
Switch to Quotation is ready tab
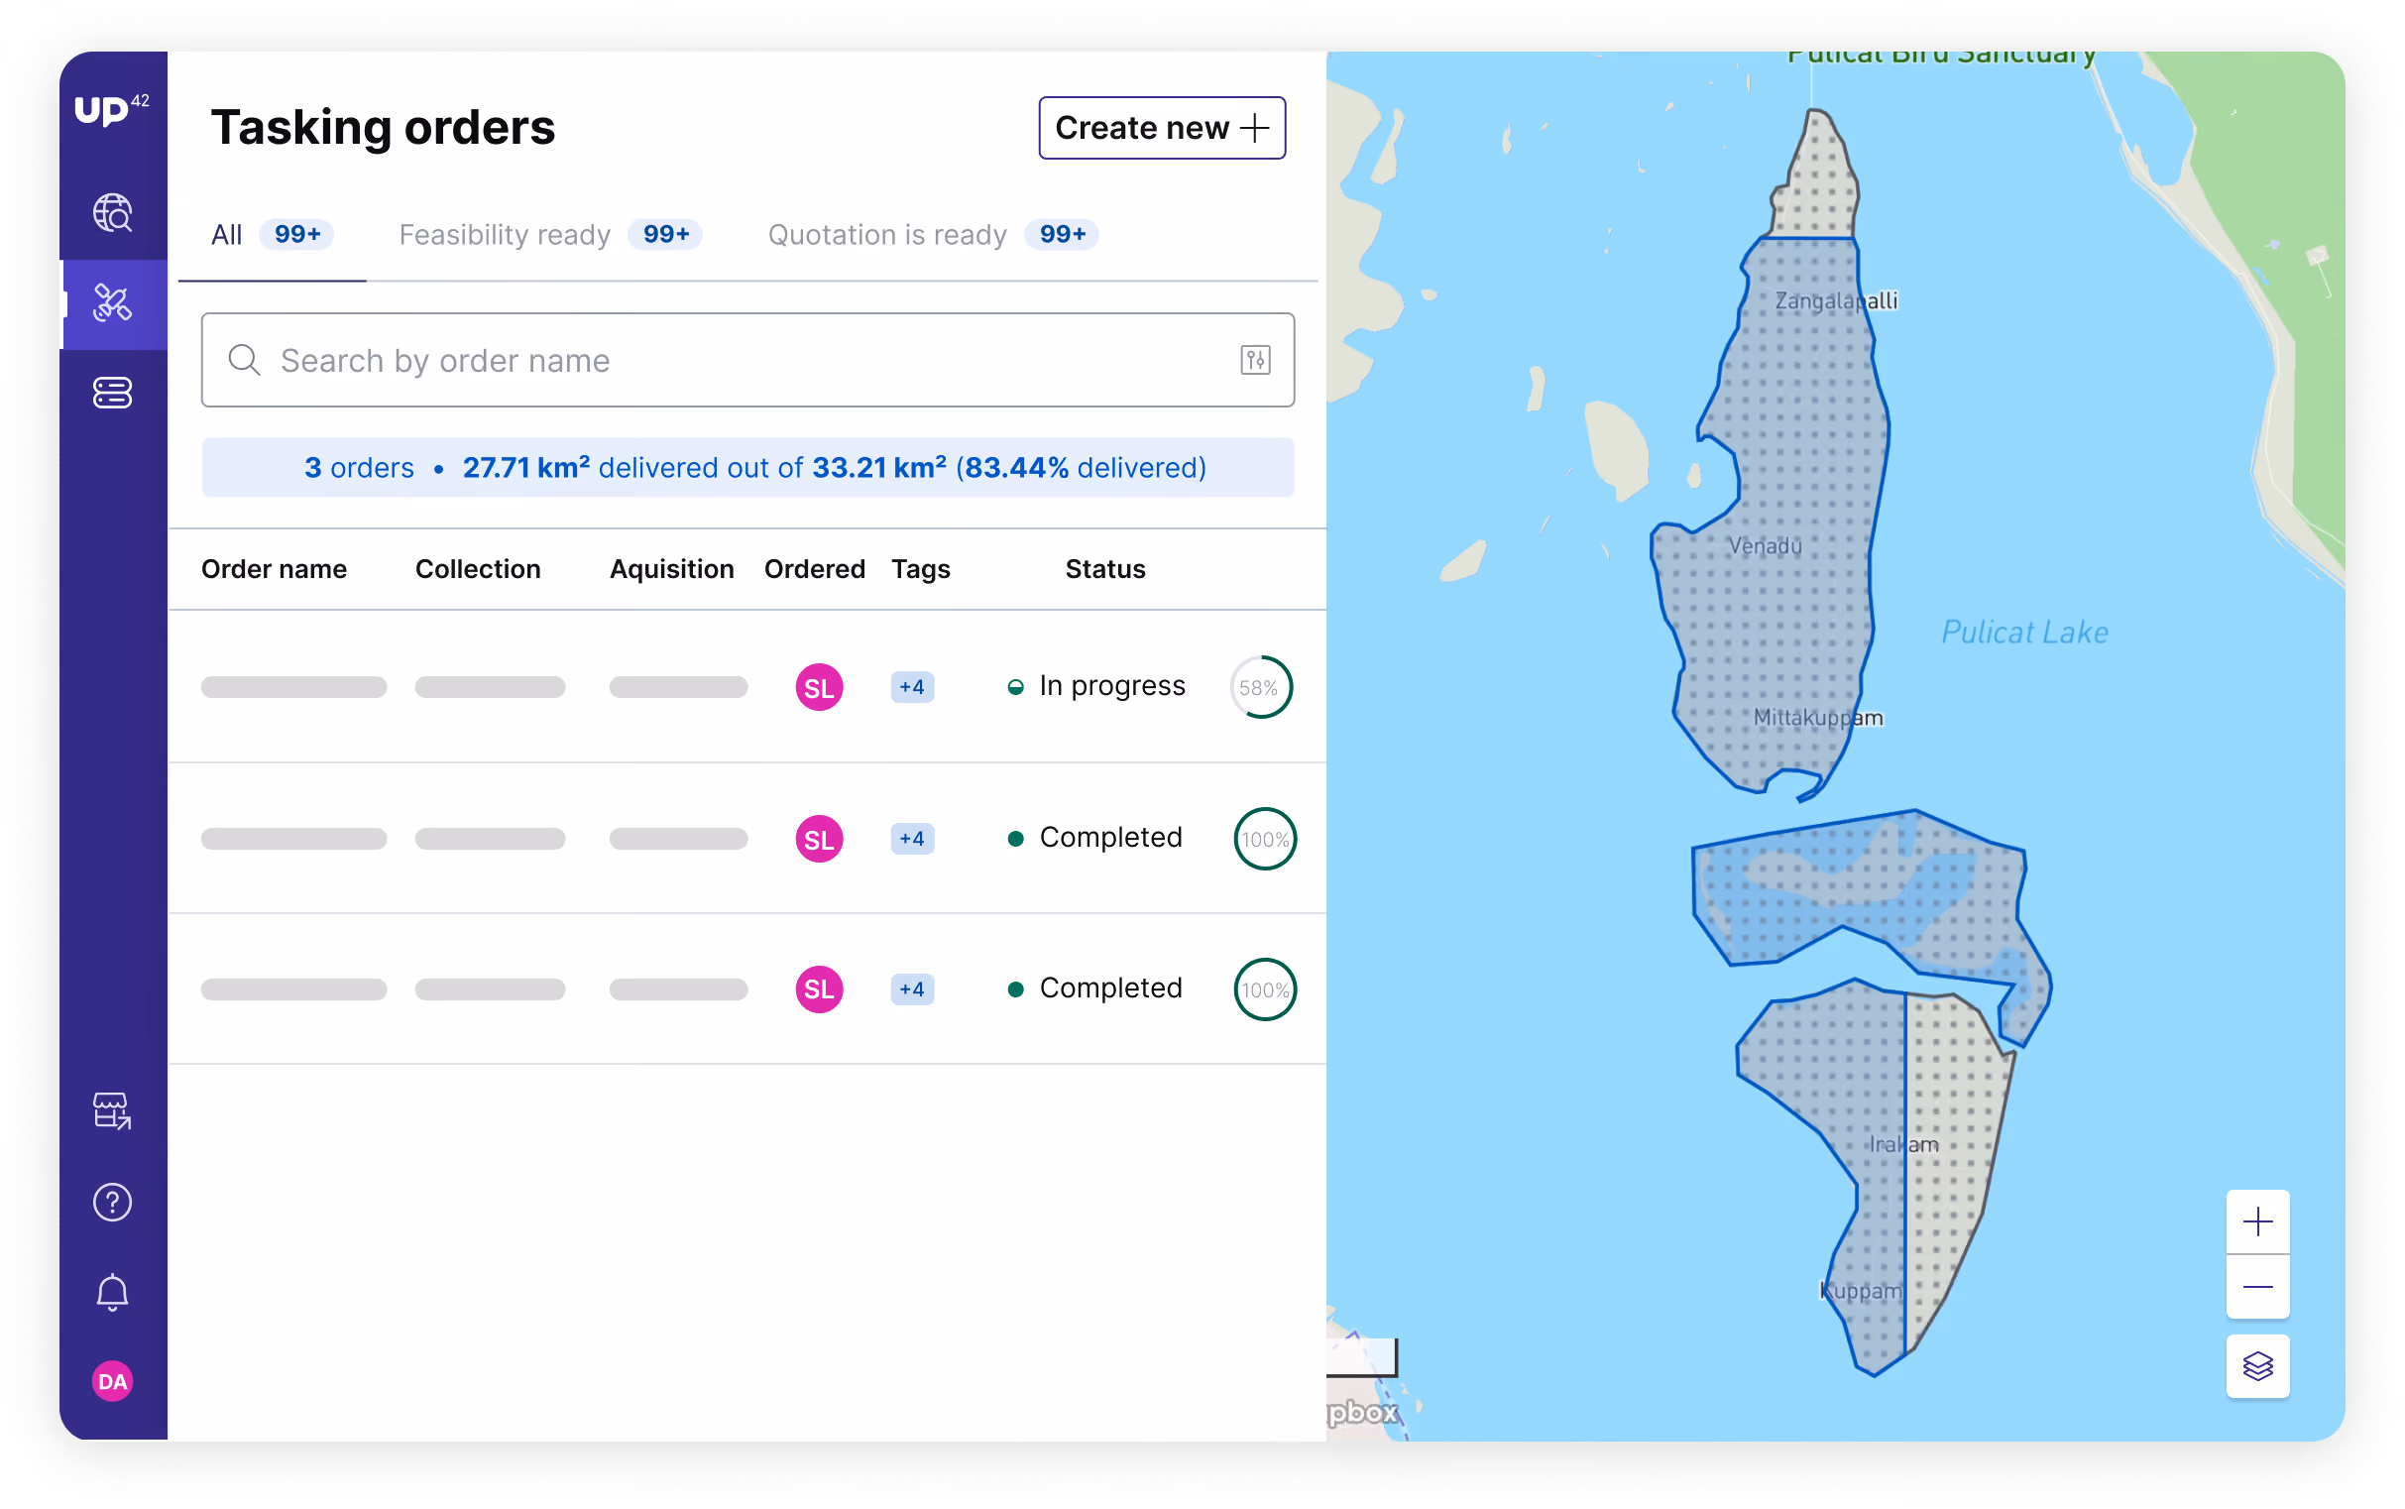932,235
